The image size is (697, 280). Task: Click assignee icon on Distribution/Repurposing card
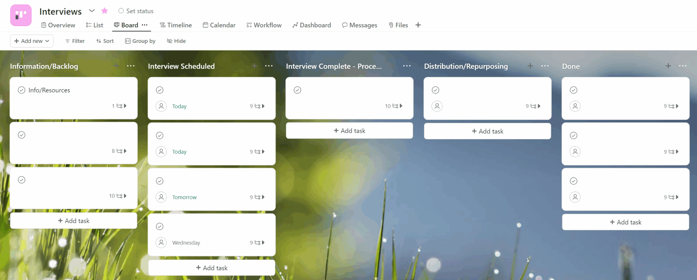coord(437,106)
